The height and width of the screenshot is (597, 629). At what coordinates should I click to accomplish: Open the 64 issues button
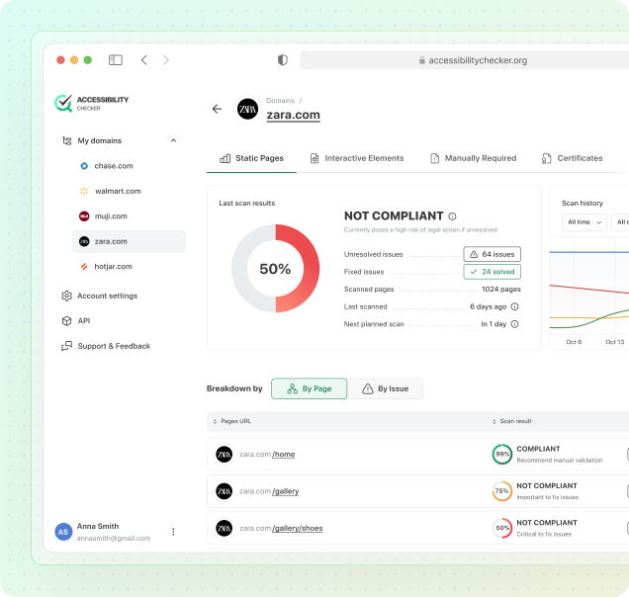pyautogui.click(x=493, y=254)
